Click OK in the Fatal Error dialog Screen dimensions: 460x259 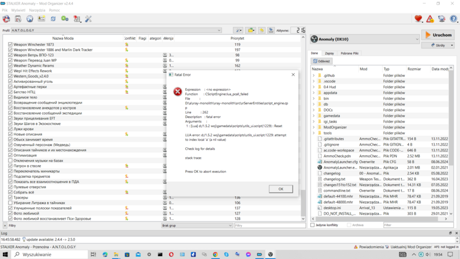pyautogui.click(x=281, y=189)
